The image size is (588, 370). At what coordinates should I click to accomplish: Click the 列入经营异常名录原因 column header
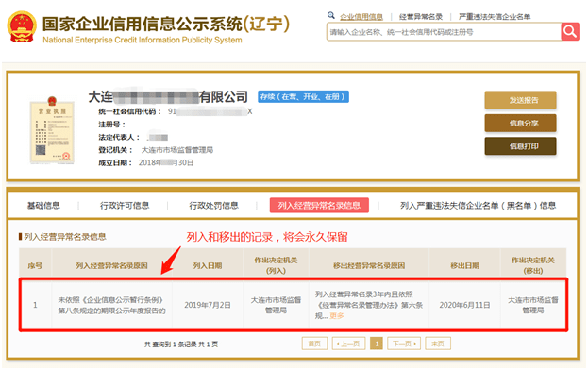pyautogui.click(x=111, y=265)
